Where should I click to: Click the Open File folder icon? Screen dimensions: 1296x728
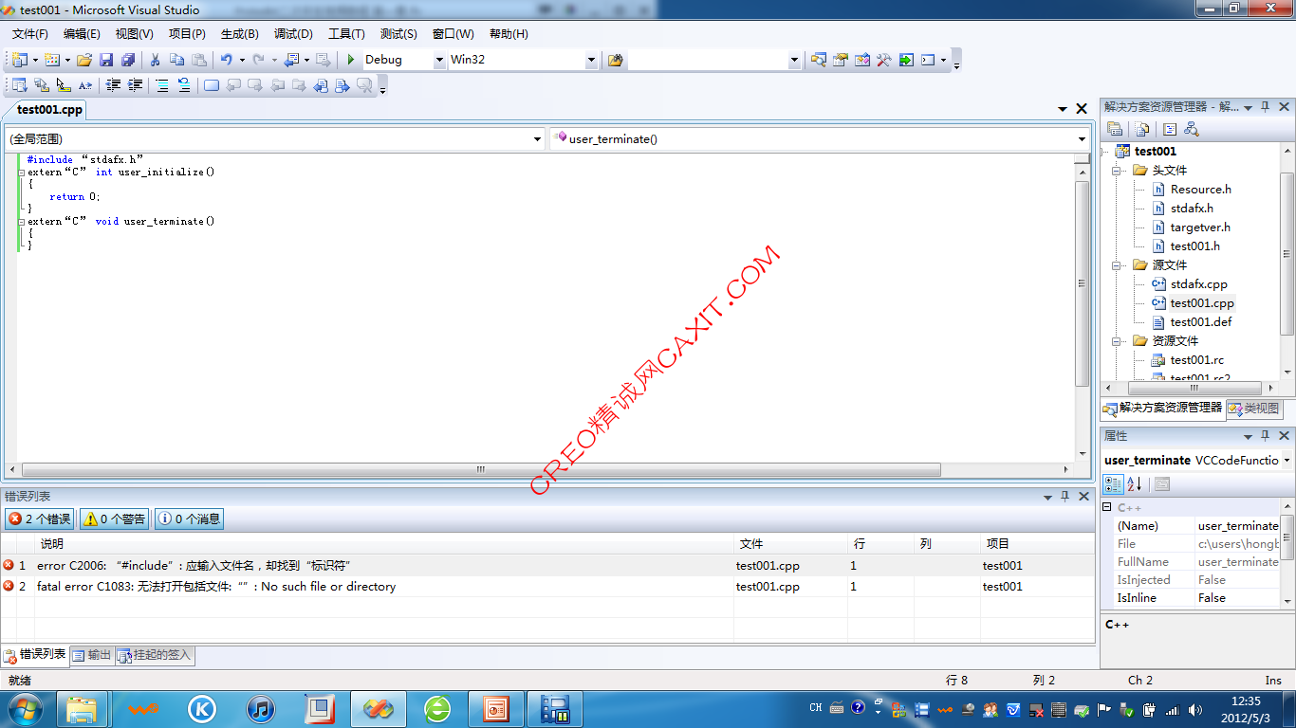tap(84, 60)
